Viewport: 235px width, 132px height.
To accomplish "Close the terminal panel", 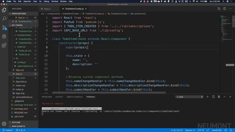I will 230,97.
